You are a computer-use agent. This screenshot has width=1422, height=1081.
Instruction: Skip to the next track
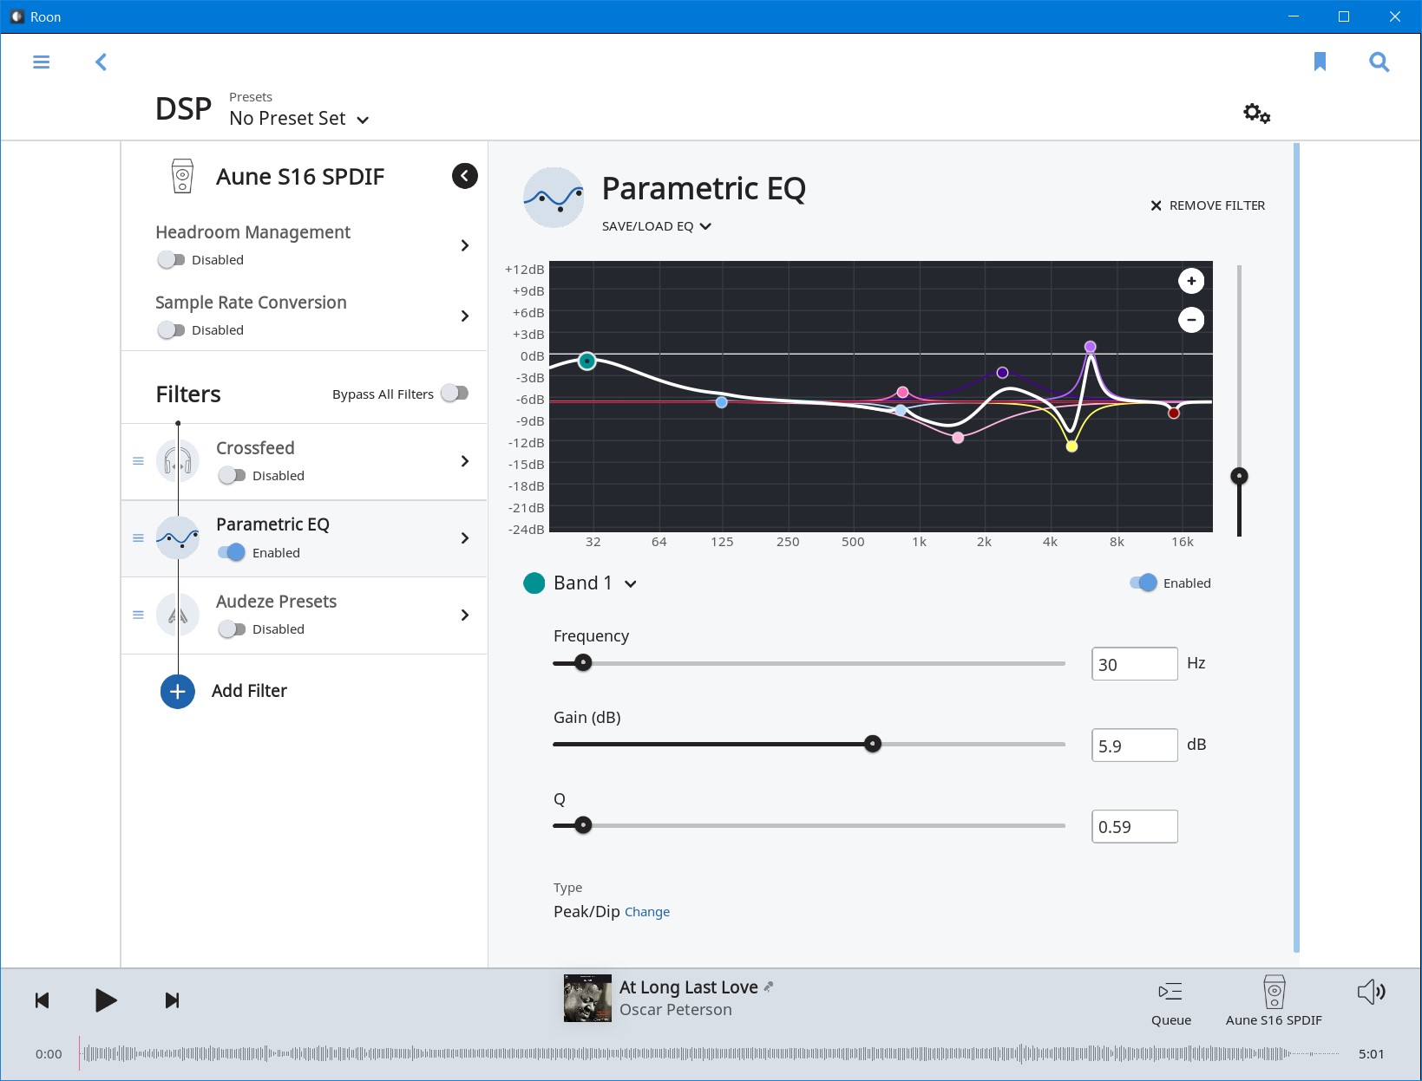172,1000
